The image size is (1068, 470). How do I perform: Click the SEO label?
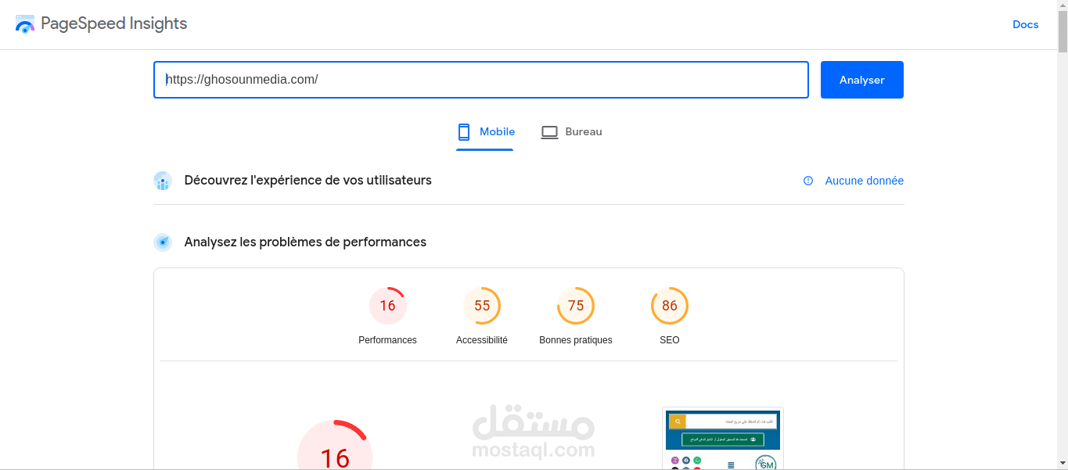click(x=670, y=340)
